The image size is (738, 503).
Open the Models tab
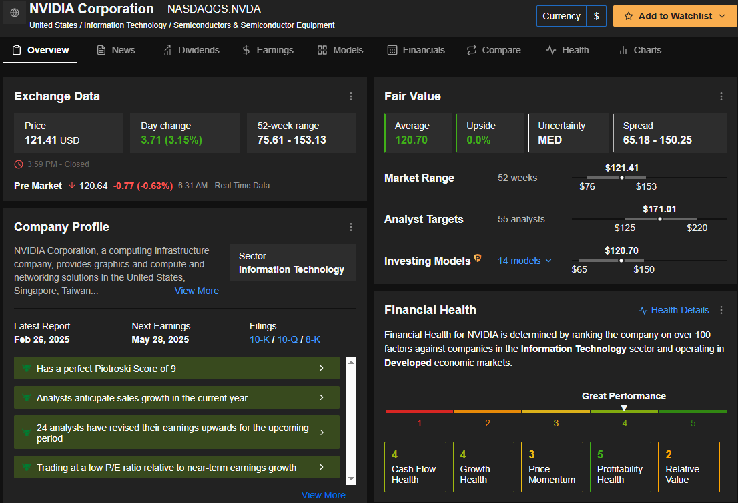[340, 50]
